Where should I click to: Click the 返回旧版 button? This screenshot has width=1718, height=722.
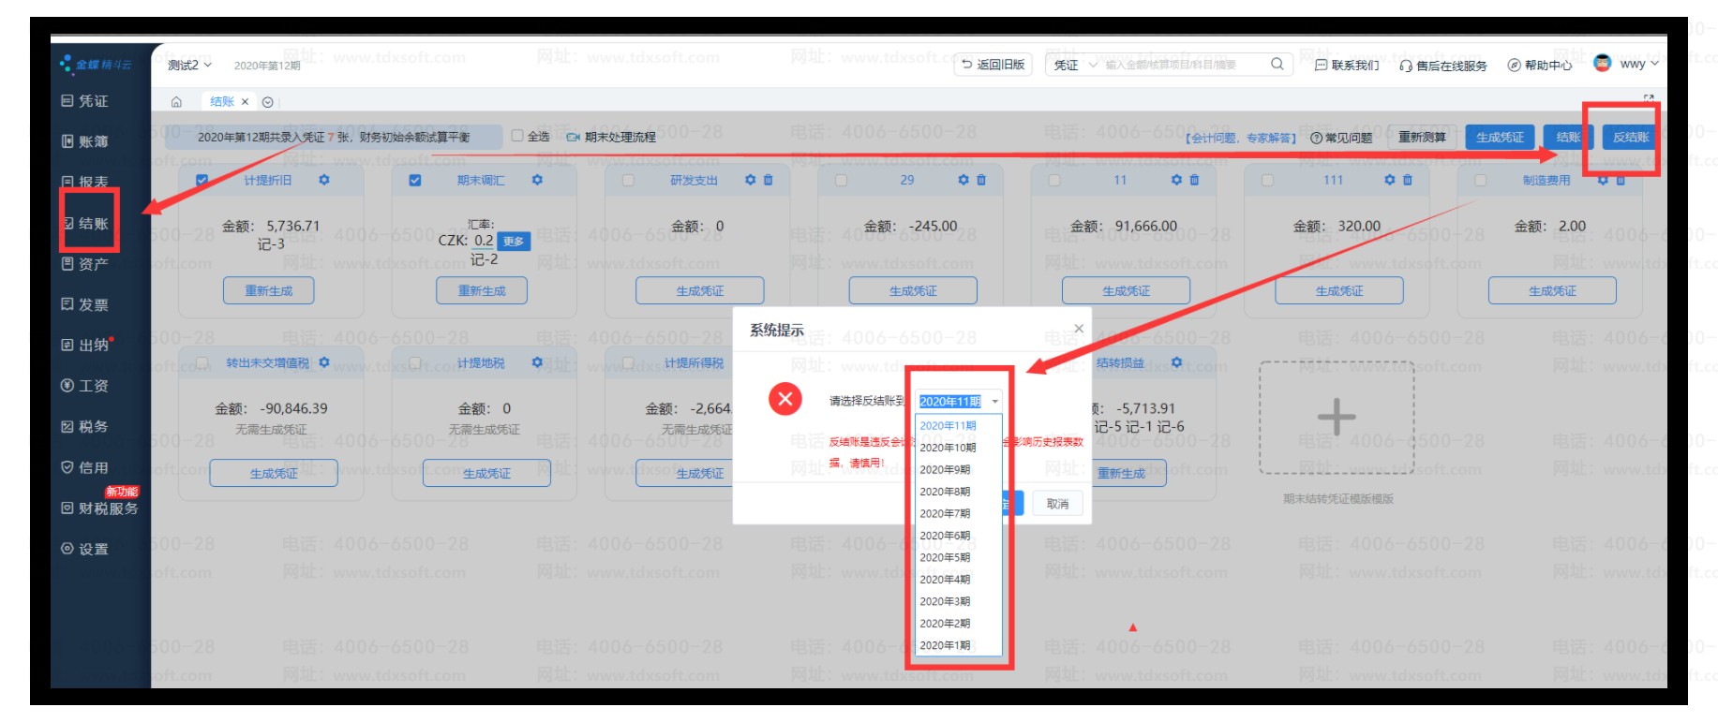993,65
